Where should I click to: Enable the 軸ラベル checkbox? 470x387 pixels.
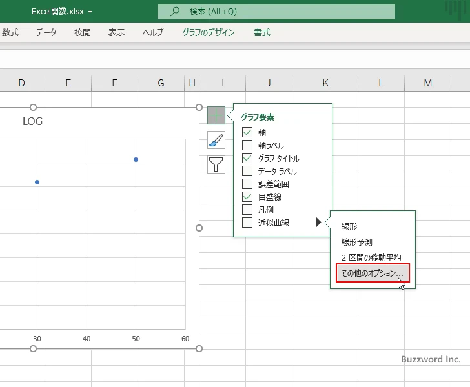(x=247, y=145)
